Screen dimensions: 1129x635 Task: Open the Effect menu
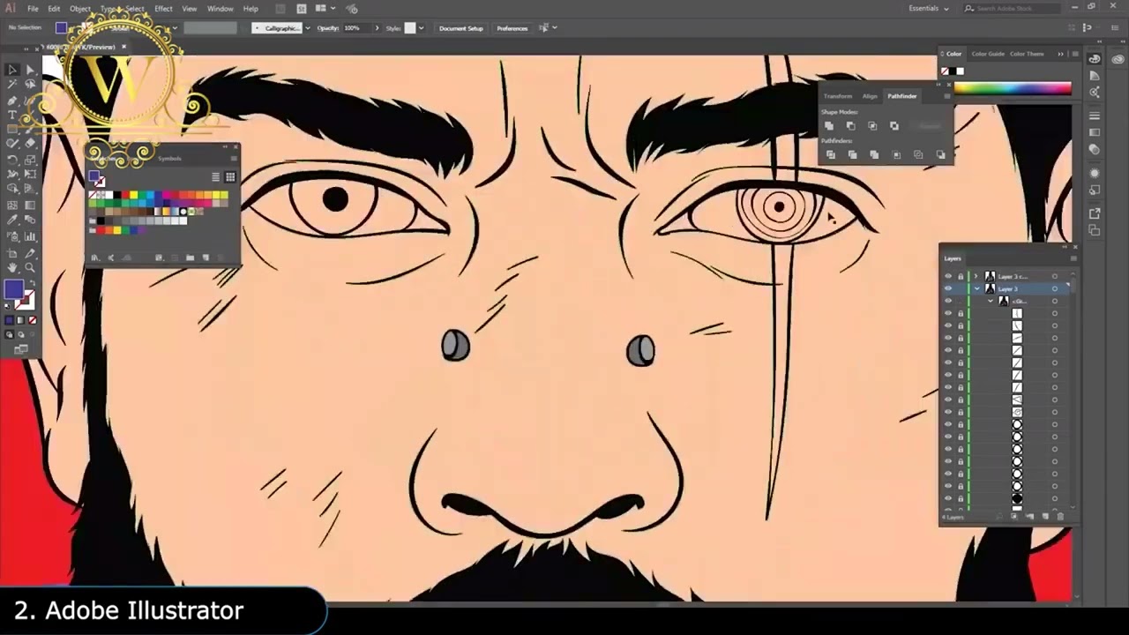(x=163, y=9)
